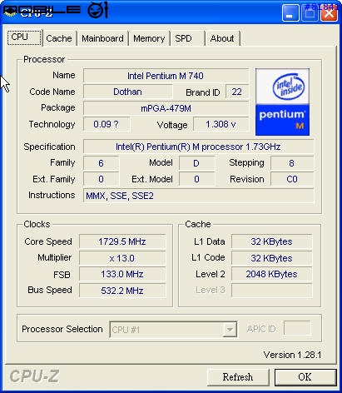Click the Revision value C0

click(292, 179)
